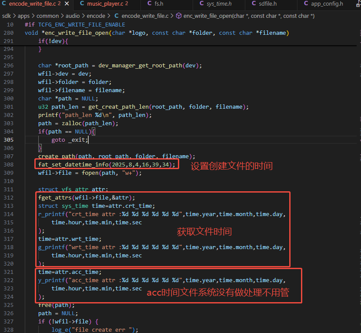Click on 'fget_attrs(wfil->file,&attr);'
Viewport: 361px width, 333px height.
pyautogui.click(x=87, y=198)
